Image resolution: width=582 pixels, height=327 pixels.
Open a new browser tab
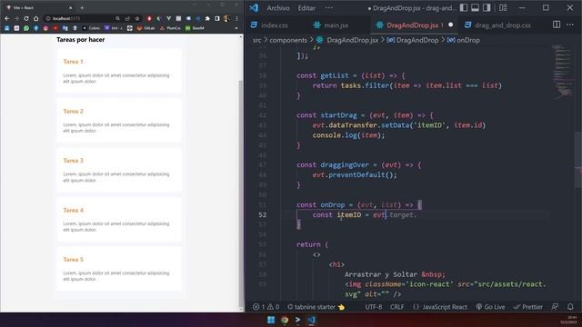(82, 8)
